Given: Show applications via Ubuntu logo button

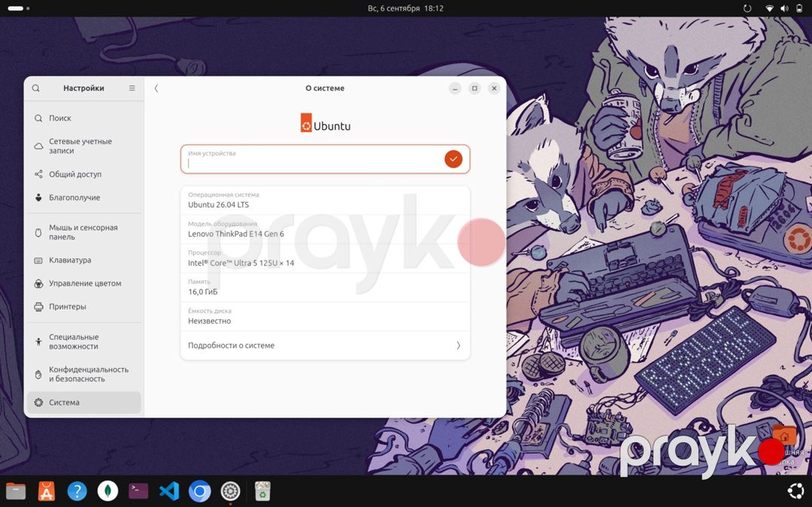Looking at the screenshot, I should [x=796, y=491].
